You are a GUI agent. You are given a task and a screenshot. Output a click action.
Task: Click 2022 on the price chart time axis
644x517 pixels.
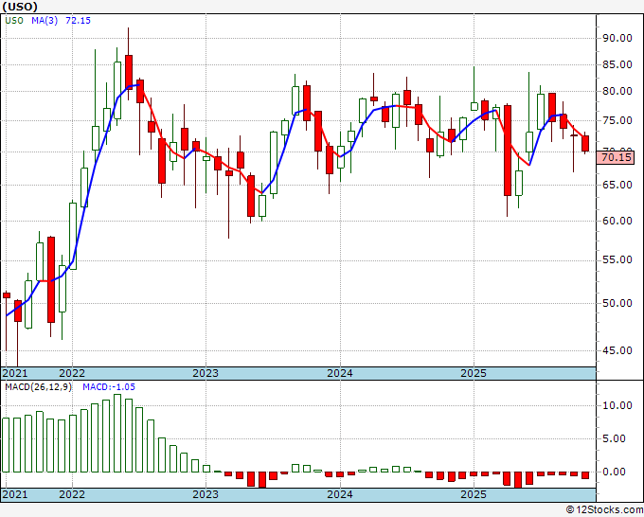point(72,373)
